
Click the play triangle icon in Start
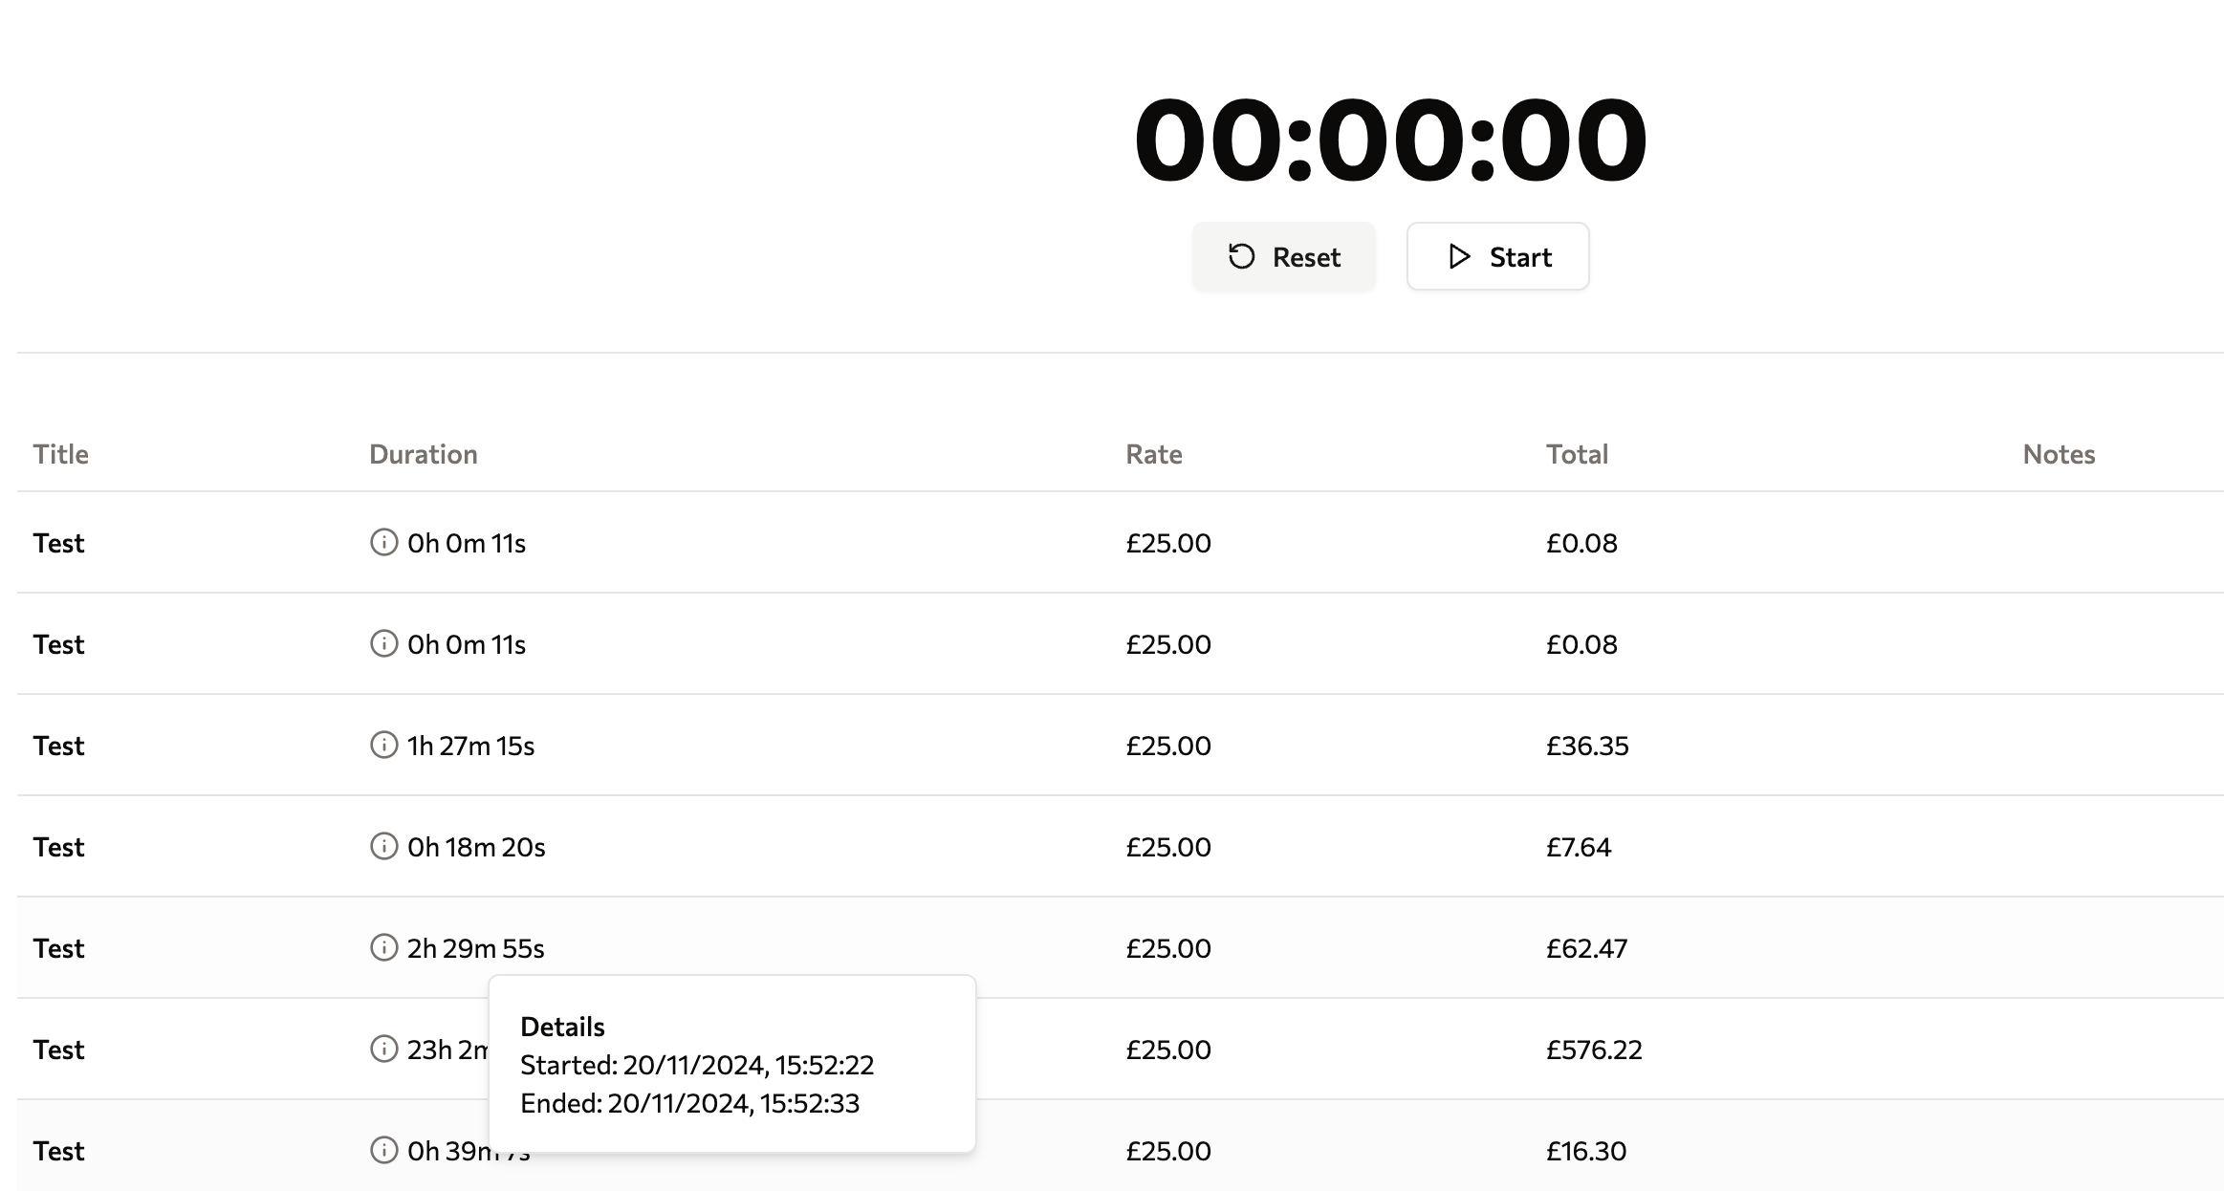1459,256
